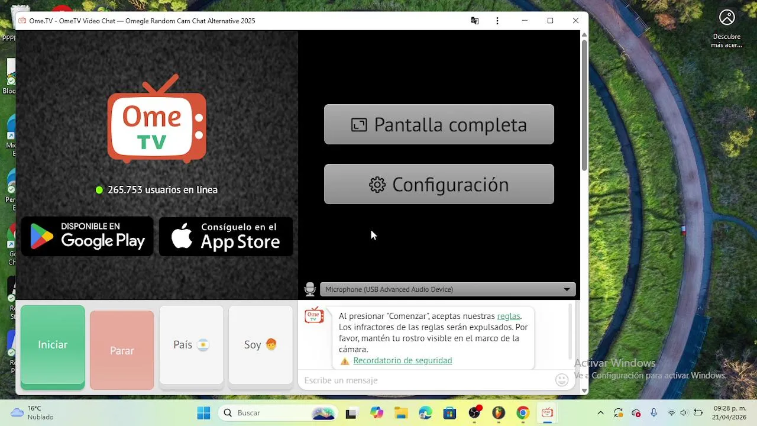This screenshot has height=426, width=757.
Task: Click the 265.753 usuarios en línea text
Action: (x=163, y=190)
